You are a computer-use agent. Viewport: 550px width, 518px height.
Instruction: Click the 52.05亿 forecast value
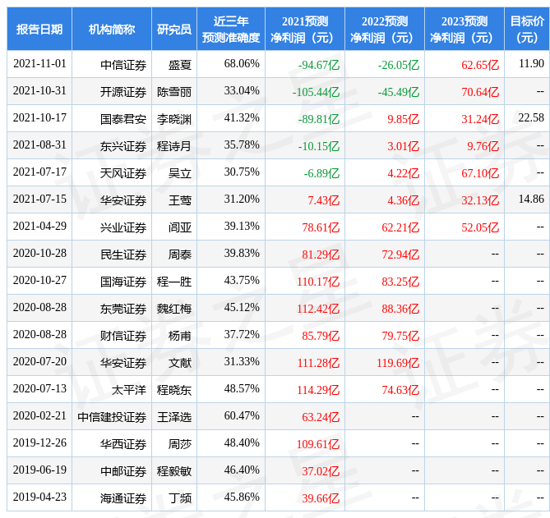480,227
